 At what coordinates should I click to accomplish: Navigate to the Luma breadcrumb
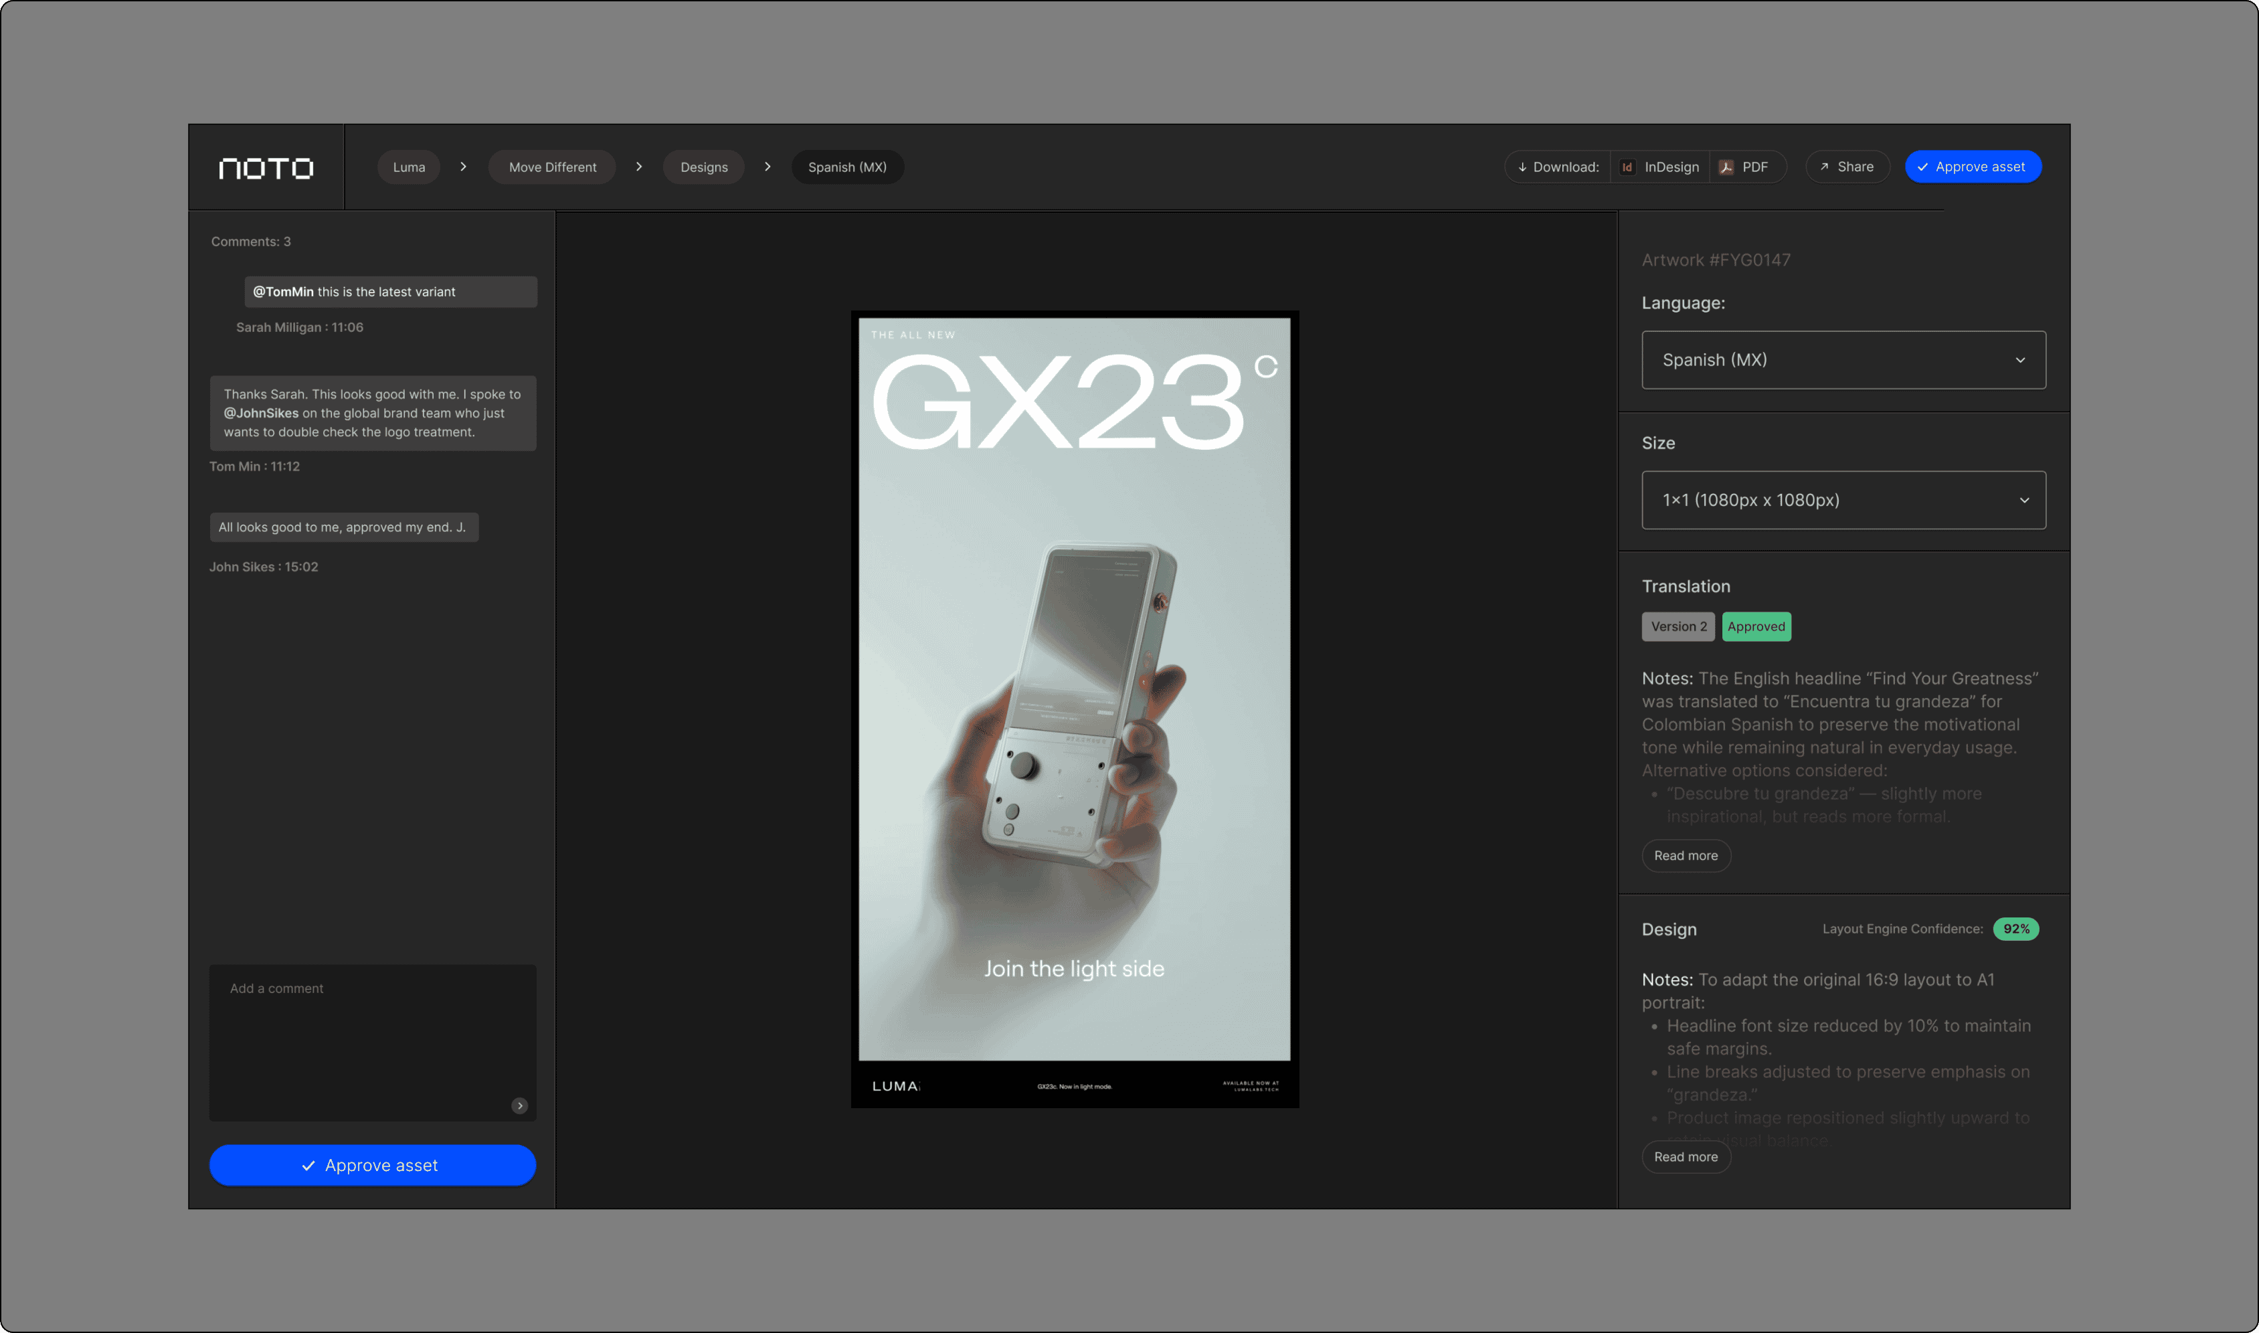tap(409, 167)
